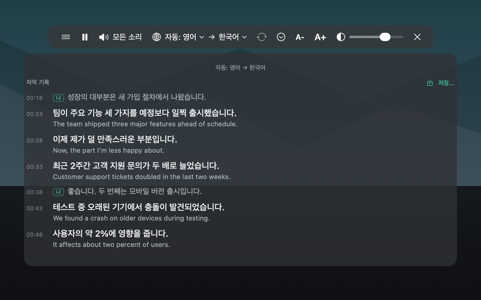Viewport: 481px width, 300px height.
Task: Select timestamp 00:28
Action: coord(35,140)
